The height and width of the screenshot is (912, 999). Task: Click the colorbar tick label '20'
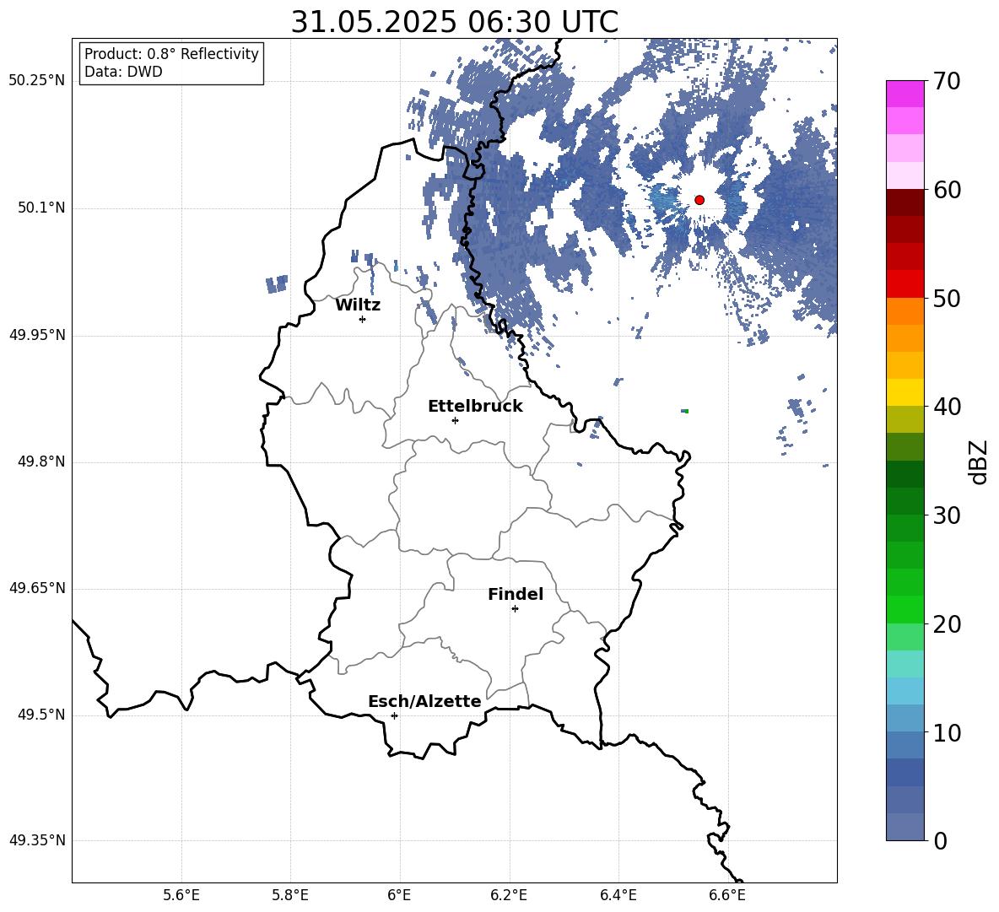[947, 624]
